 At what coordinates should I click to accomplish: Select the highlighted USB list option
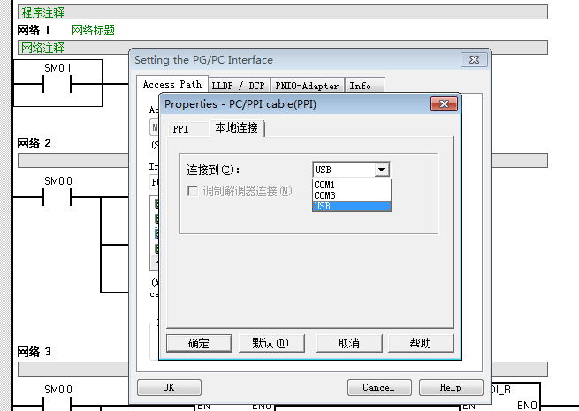[351, 206]
